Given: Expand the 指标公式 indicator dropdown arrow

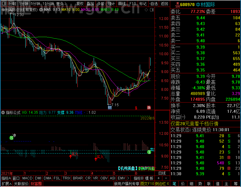Looking at the screenshot, I should pos(3,113).
